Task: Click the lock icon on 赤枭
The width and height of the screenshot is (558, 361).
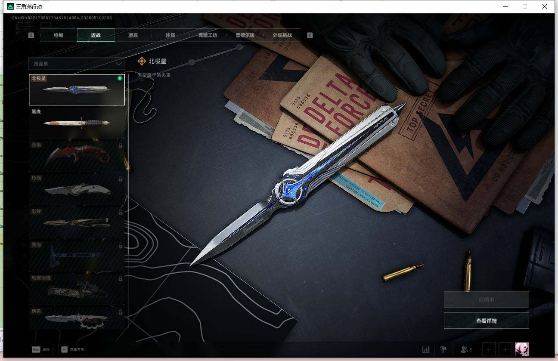Action: pos(120,145)
